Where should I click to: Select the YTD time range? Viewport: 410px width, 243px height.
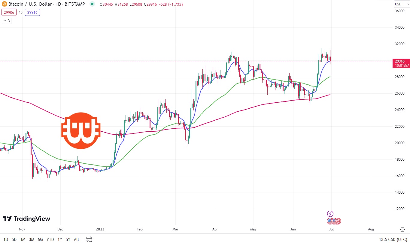[x=50, y=239]
